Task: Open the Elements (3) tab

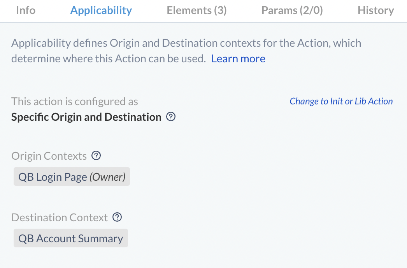Action: [x=196, y=11]
